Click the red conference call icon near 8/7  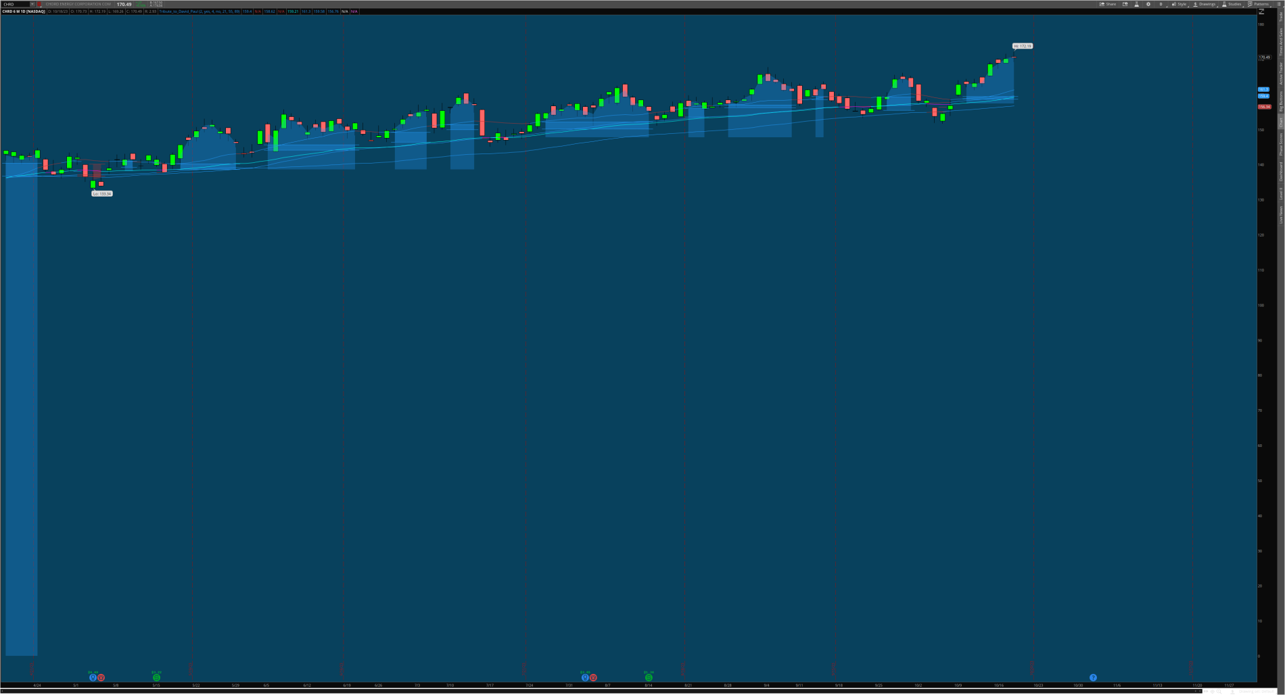click(593, 677)
